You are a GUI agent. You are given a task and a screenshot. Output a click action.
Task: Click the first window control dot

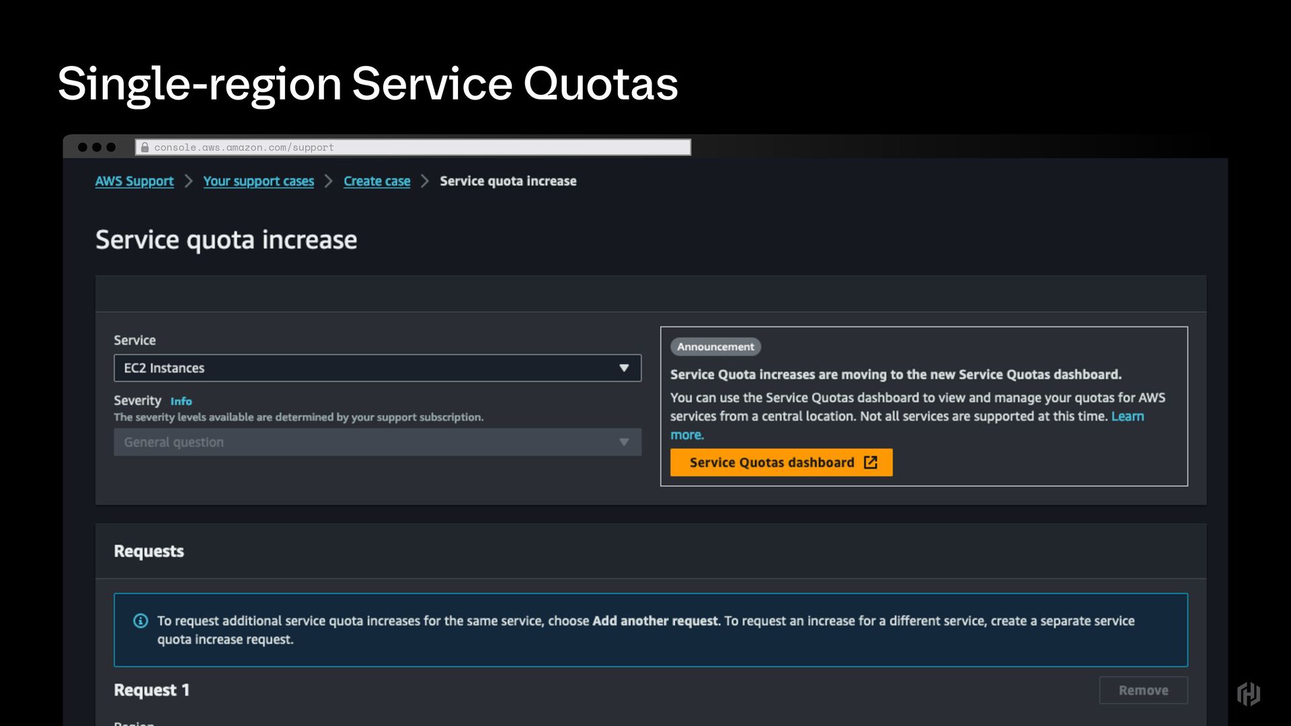point(83,147)
